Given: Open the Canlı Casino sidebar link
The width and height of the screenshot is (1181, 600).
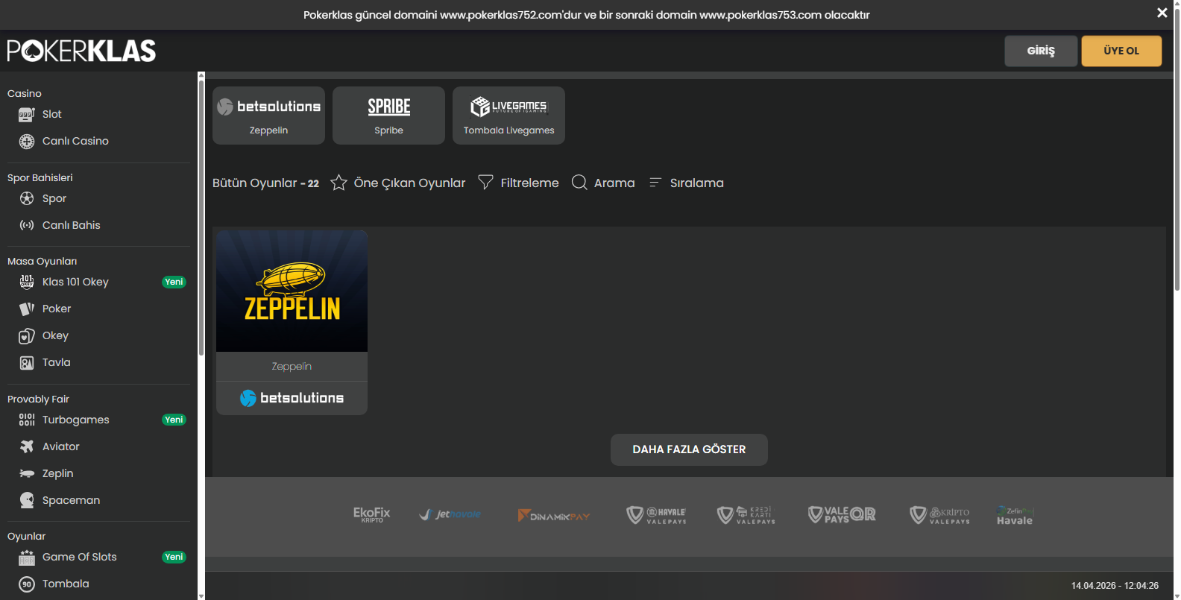Looking at the screenshot, I should [75, 141].
